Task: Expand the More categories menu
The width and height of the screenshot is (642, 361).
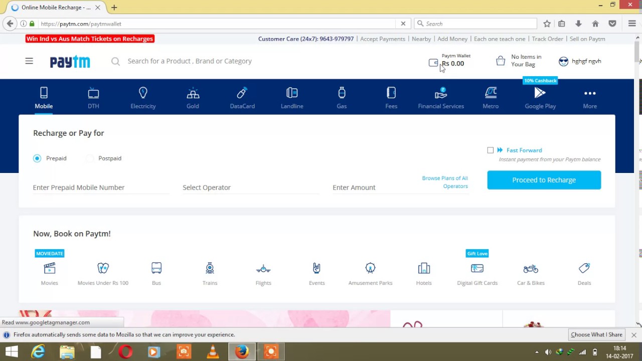Action: pos(590,98)
